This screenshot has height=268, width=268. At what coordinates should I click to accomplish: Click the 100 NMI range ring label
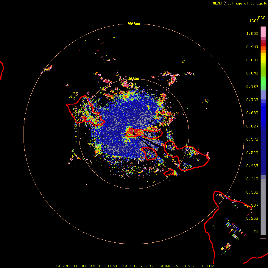pos(134,24)
